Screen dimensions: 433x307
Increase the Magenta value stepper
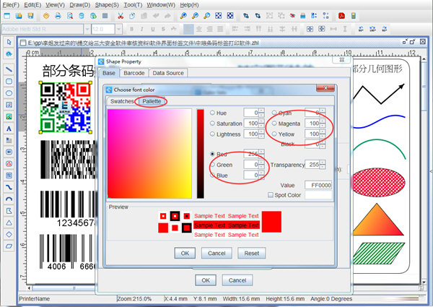[322, 121]
